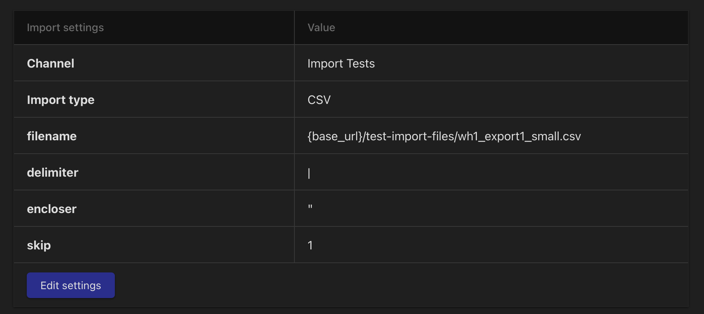The width and height of the screenshot is (704, 314).
Task: Click the filename row label
Action: tap(52, 136)
